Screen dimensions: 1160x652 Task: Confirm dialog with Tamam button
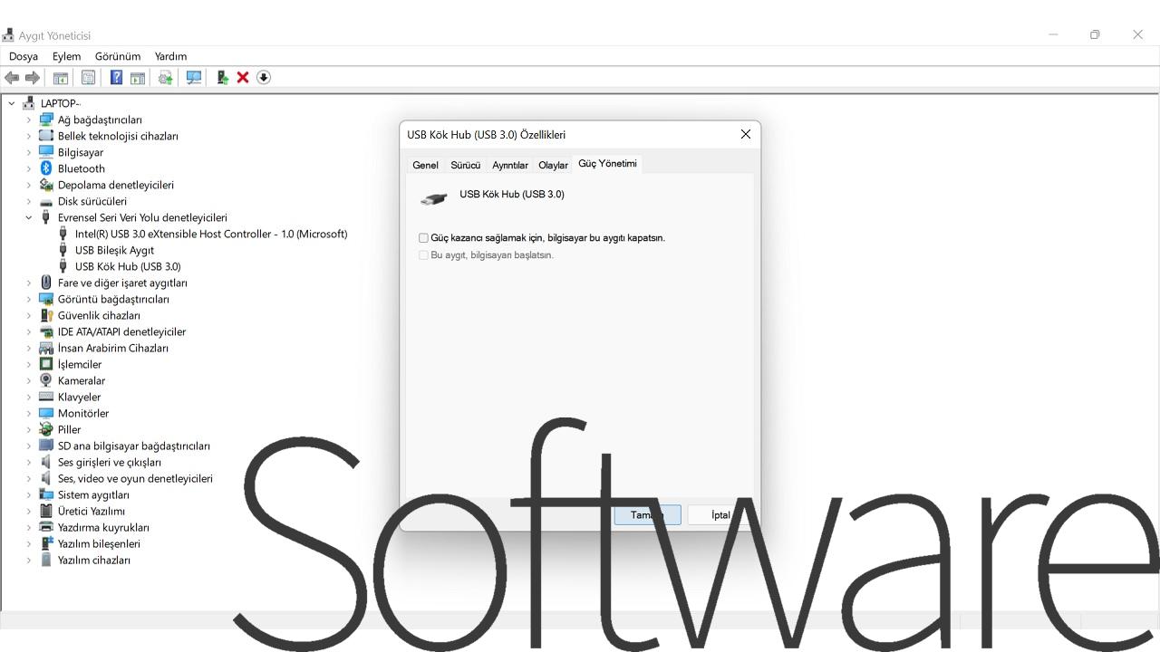pyautogui.click(x=647, y=515)
